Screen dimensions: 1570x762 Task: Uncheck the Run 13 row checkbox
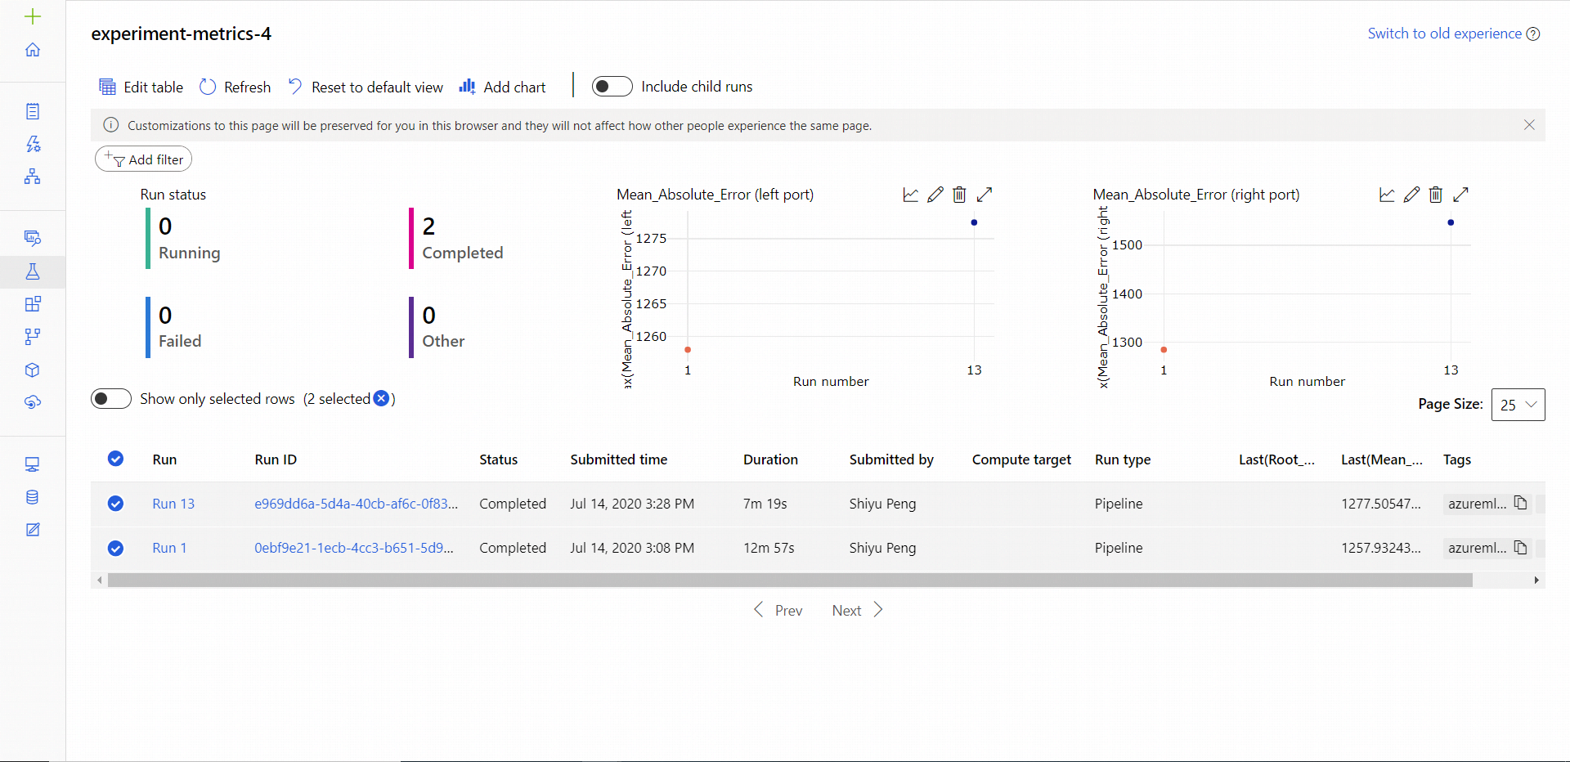(116, 504)
